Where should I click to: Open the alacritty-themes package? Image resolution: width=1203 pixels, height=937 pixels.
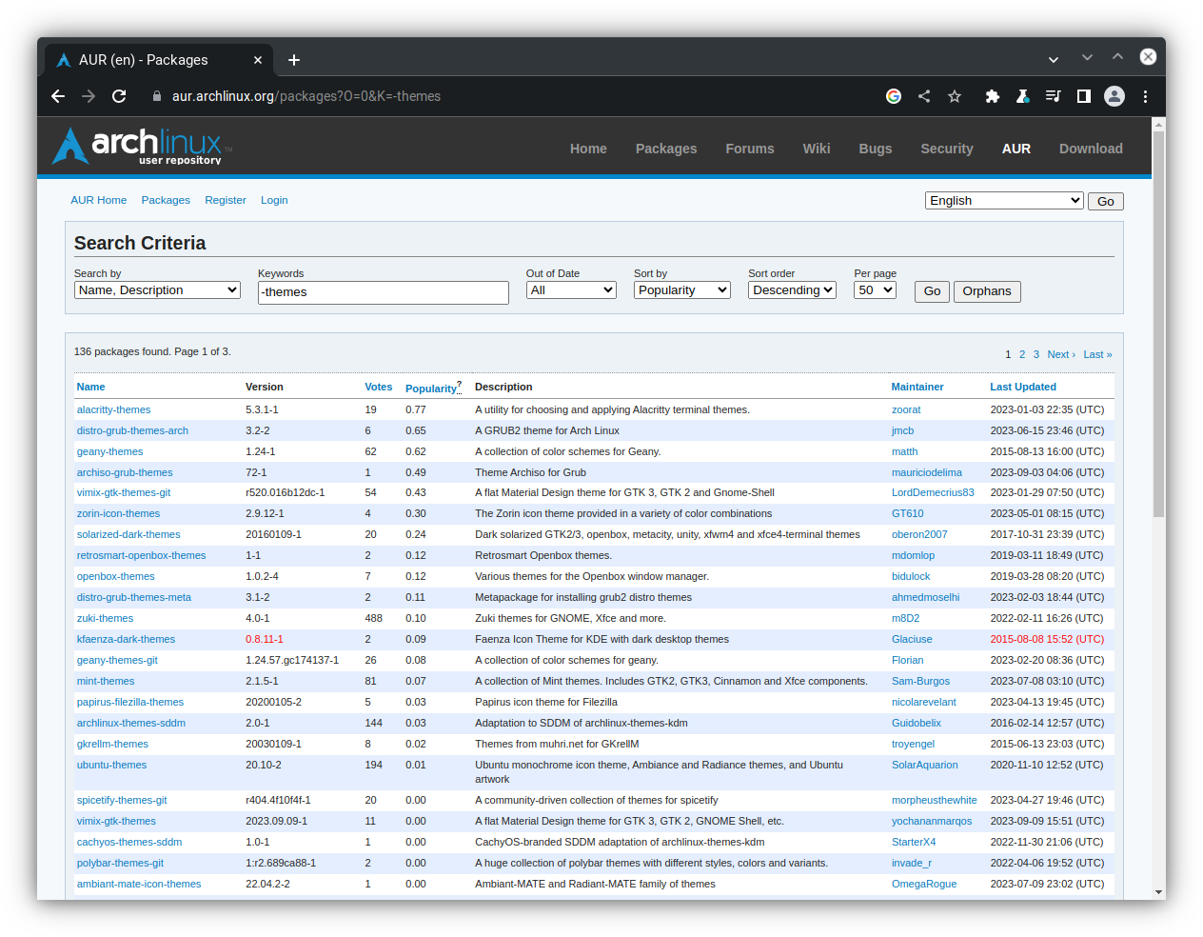pyautogui.click(x=113, y=409)
